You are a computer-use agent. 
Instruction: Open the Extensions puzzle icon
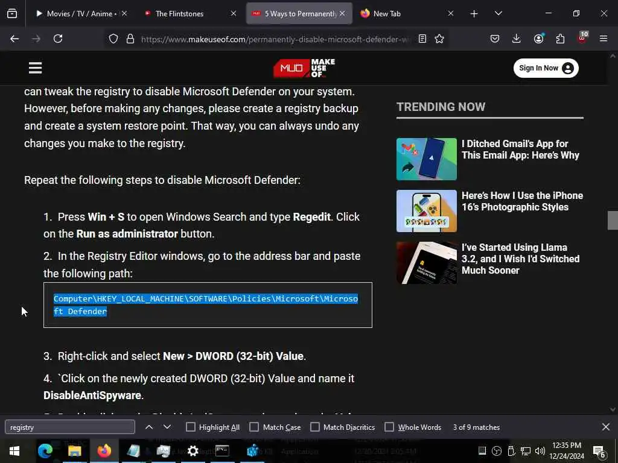coord(560,39)
